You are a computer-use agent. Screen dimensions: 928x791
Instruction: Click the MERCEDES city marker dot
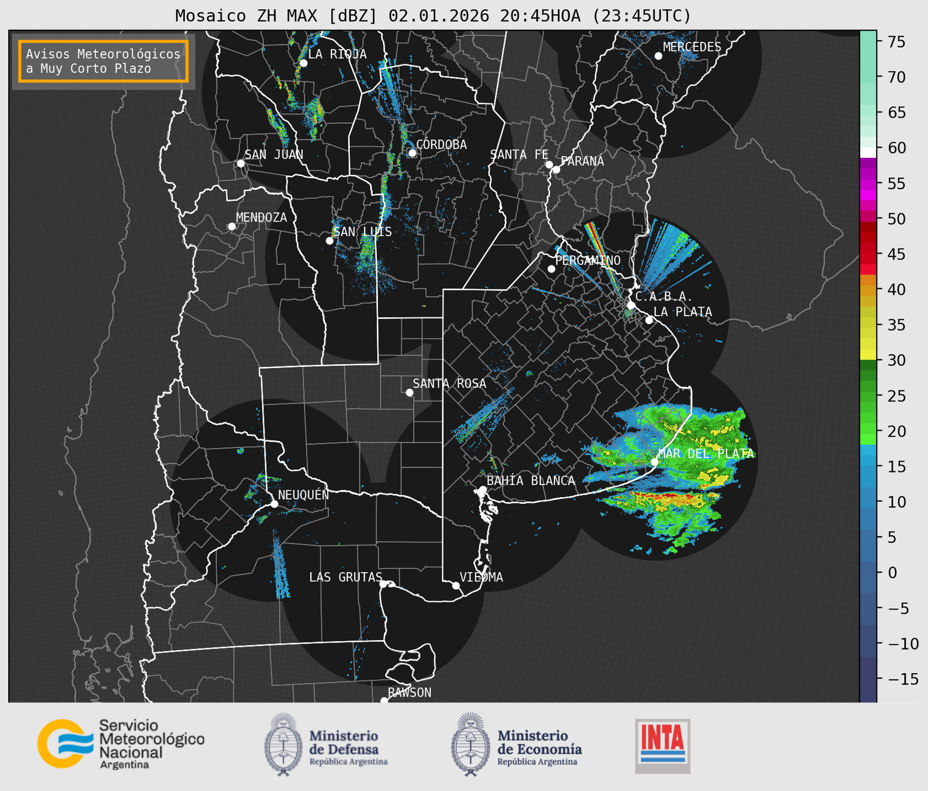[658, 56]
